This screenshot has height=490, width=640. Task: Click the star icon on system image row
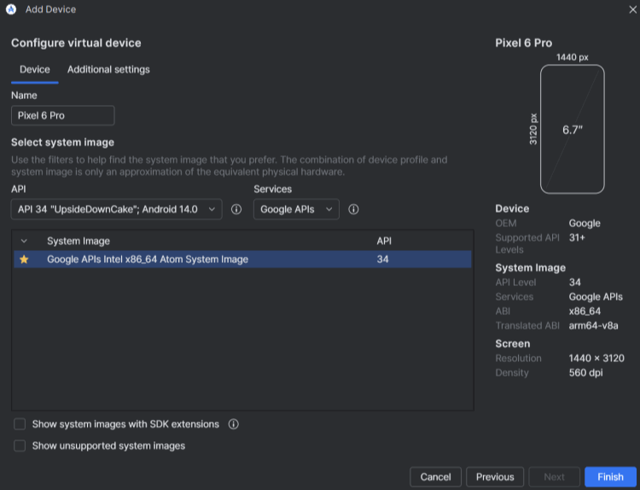point(24,260)
